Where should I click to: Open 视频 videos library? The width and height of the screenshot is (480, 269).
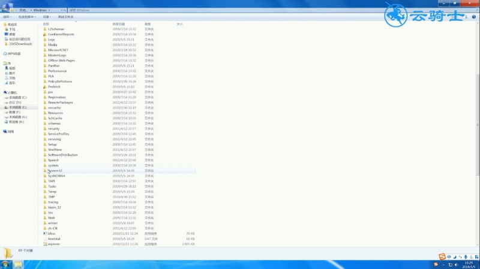10,68
